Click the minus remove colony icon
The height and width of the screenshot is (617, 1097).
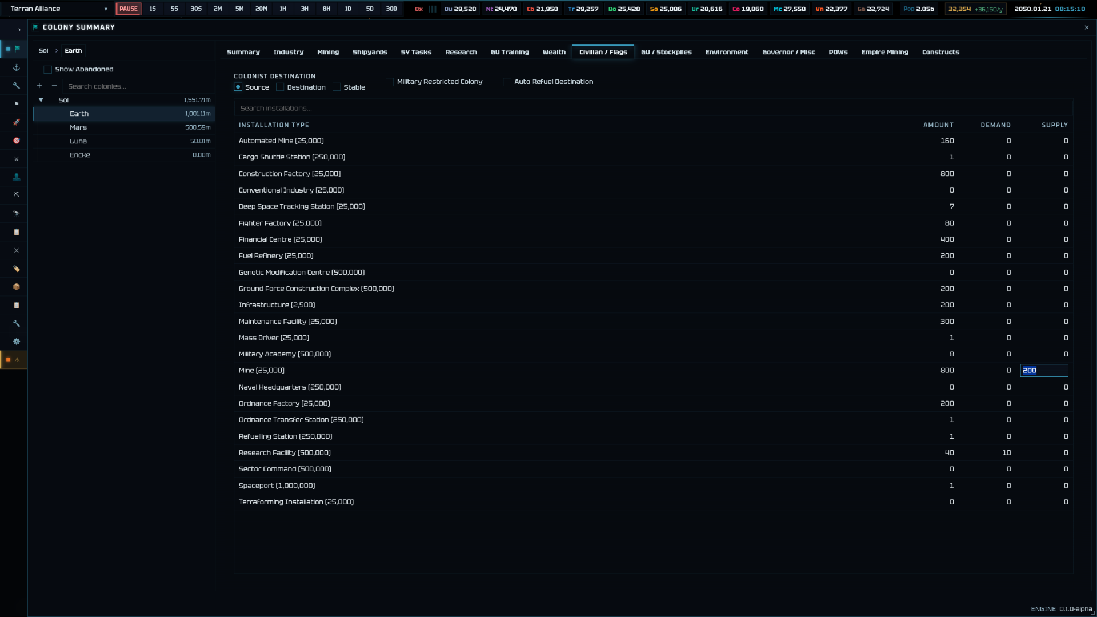[x=54, y=86]
